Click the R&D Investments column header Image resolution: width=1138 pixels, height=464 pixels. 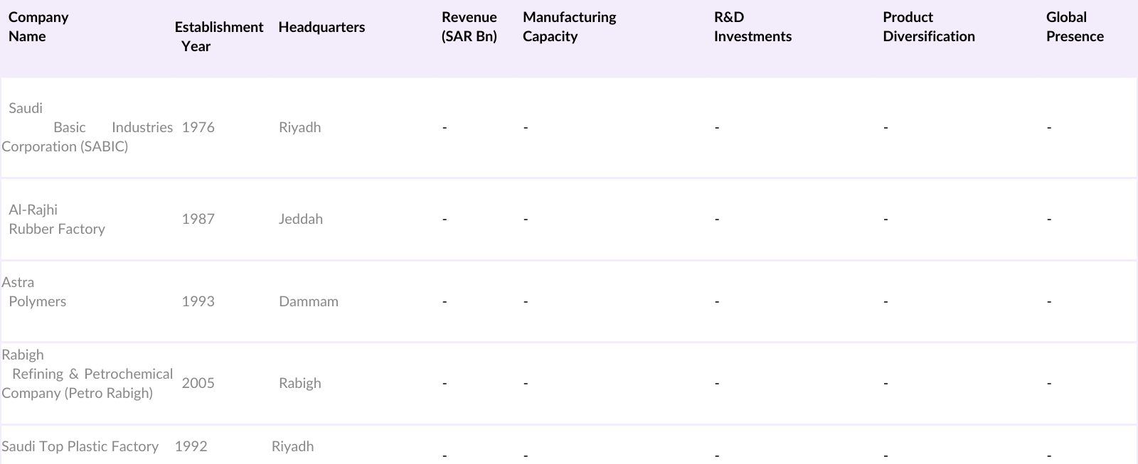(753, 27)
